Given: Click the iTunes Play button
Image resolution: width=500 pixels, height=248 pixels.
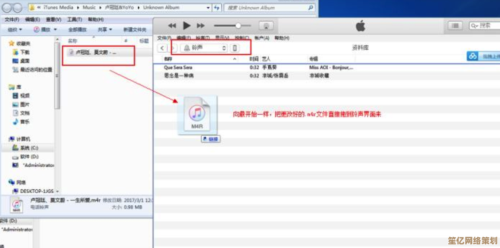Looking at the screenshot, I should click(x=186, y=26).
